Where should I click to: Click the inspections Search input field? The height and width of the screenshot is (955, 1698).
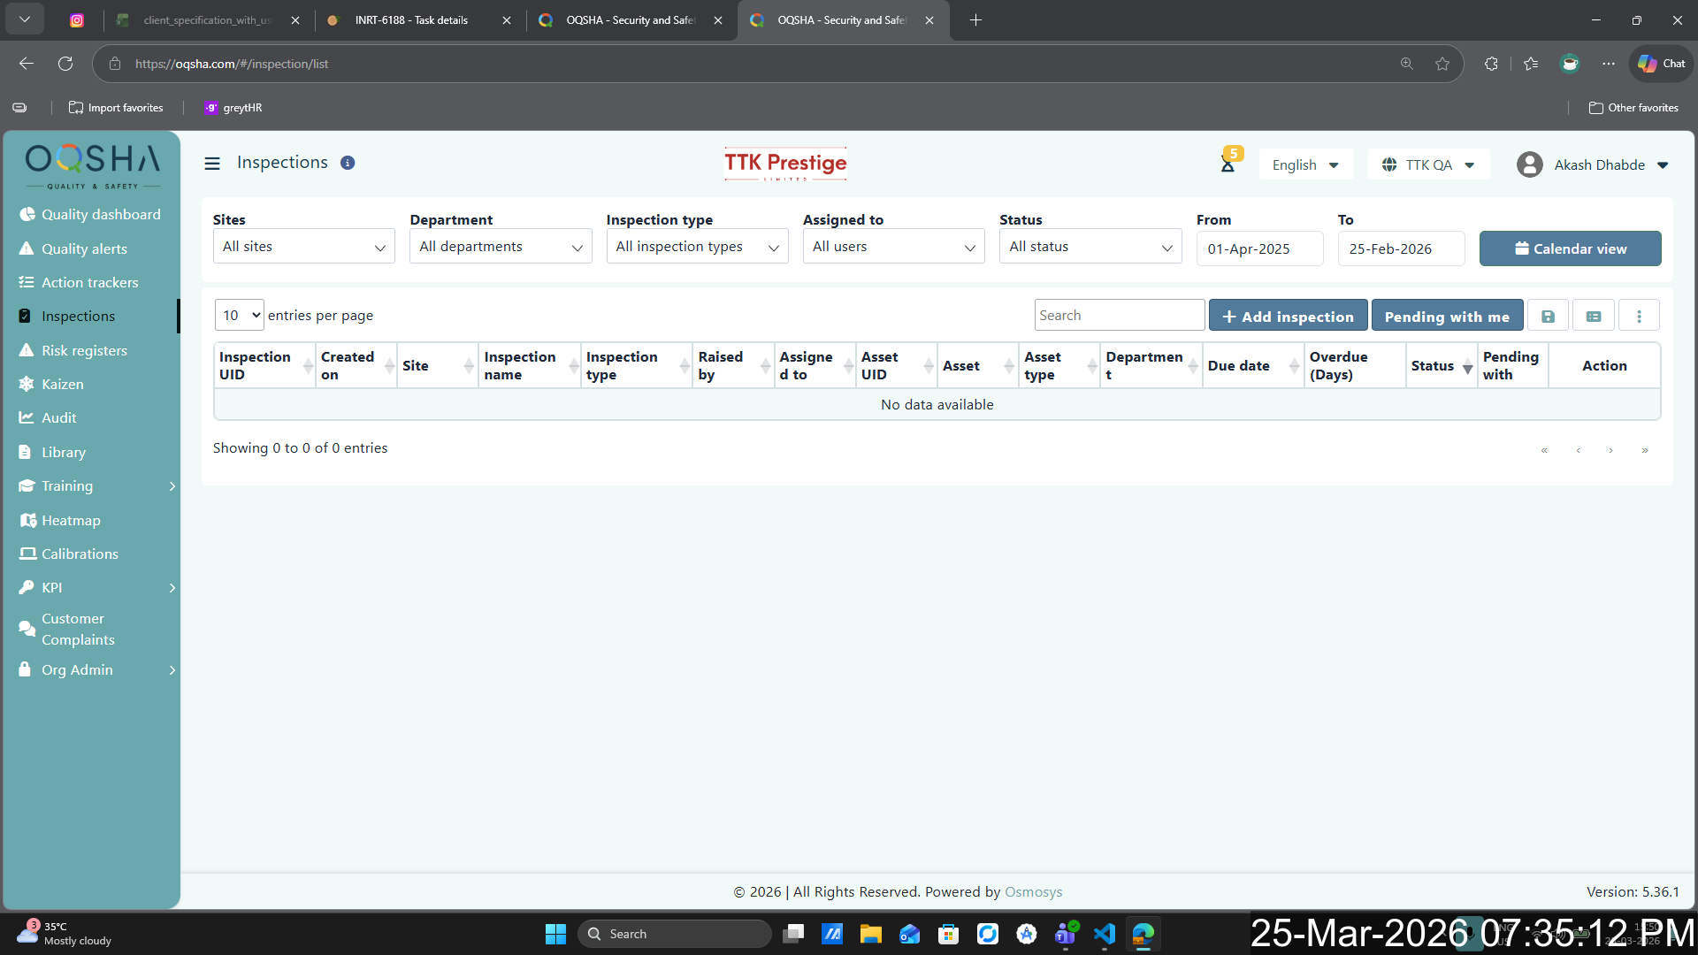pyautogui.click(x=1119, y=315)
